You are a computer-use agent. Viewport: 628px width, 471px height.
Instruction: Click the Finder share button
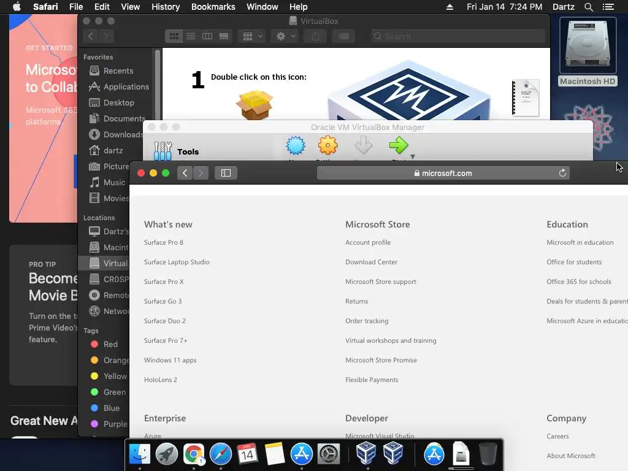pyautogui.click(x=316, y=36)
